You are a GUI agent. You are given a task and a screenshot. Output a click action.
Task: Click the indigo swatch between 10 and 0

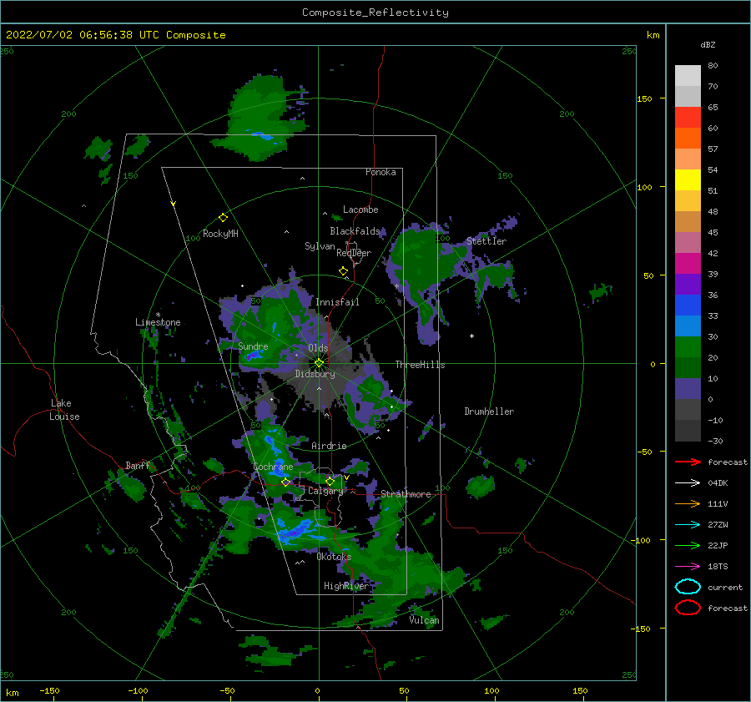[x=688, y=388]
